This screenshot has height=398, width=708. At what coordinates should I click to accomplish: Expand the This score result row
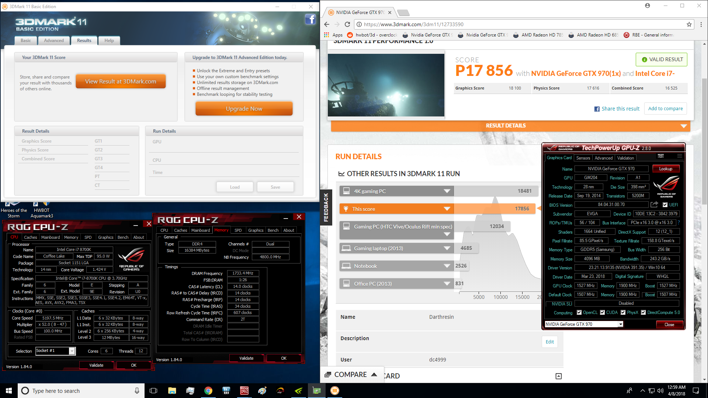(x=447, y=209)
